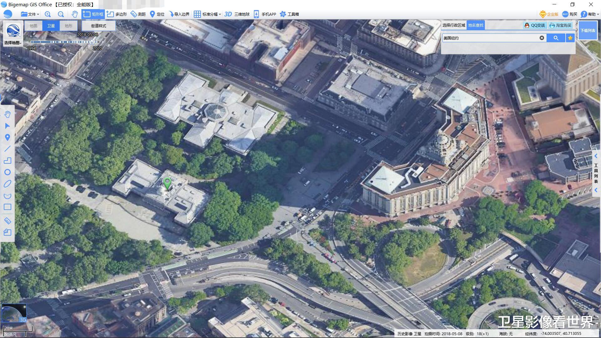Open the 3D globe thumbnail
The height and width of the screenshot is (338, 601).
pos(14,313)
